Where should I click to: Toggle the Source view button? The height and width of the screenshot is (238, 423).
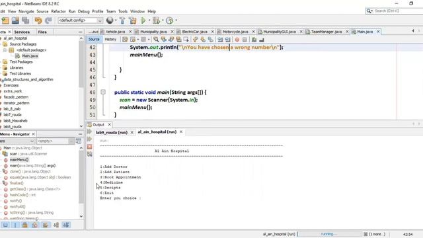(x=94, y=40)
